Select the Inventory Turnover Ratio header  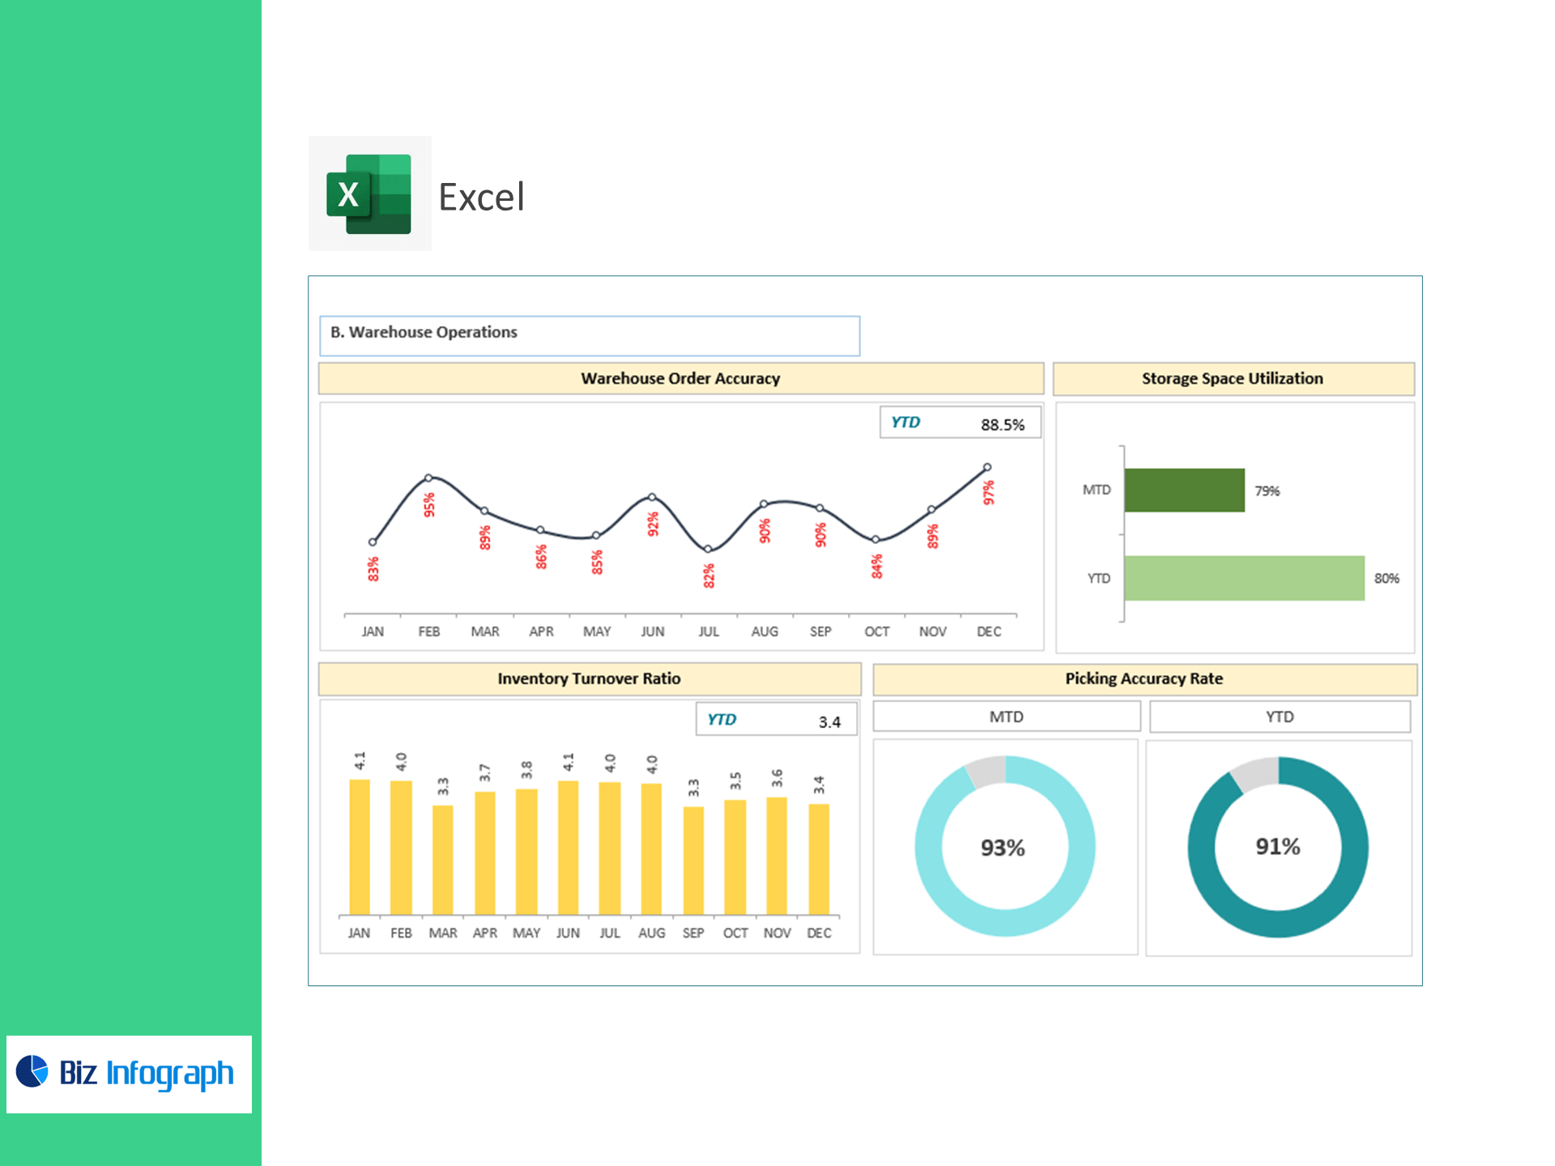point(589,679)
